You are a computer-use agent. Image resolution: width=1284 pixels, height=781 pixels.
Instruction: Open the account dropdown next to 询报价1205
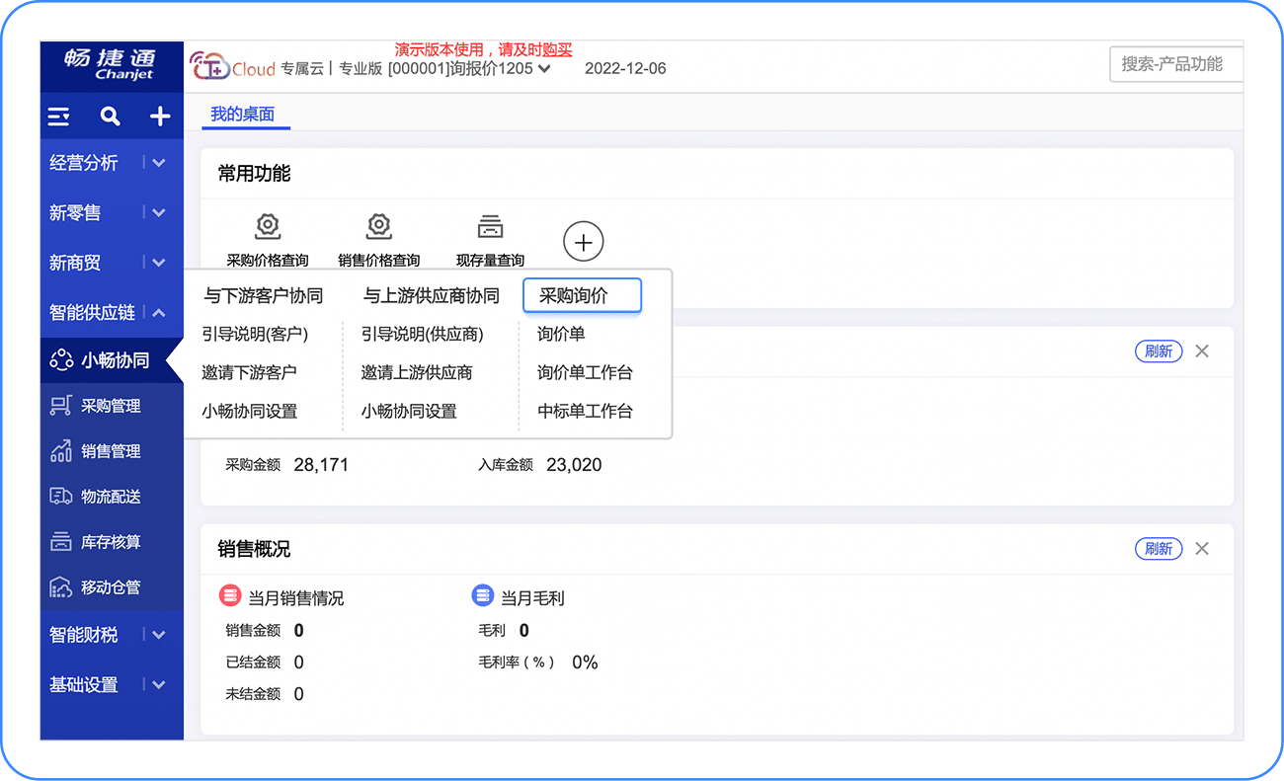point(544,69)
